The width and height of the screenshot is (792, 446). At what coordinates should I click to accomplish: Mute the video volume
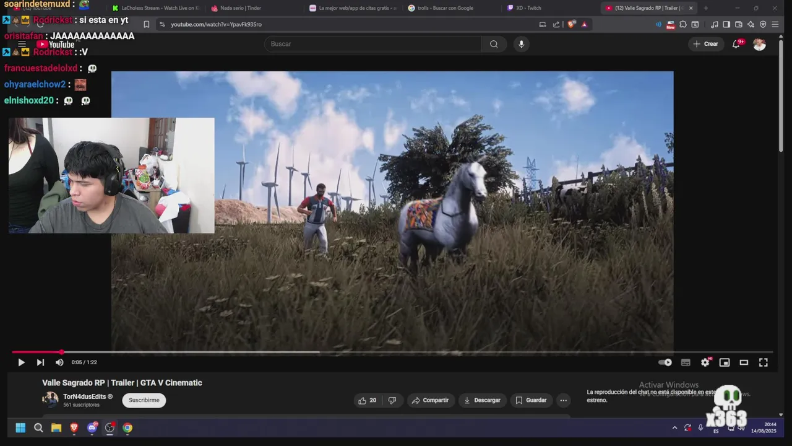coord(59,362)
